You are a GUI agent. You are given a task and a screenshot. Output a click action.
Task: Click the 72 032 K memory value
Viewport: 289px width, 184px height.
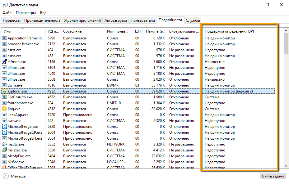tap(158, 156)
